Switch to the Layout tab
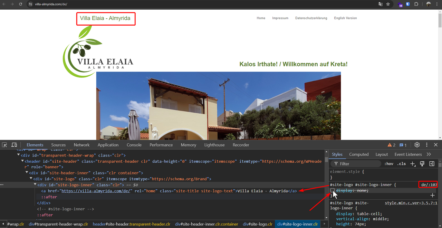The height and width of the screenshot is (228, 442). point(382,154)
